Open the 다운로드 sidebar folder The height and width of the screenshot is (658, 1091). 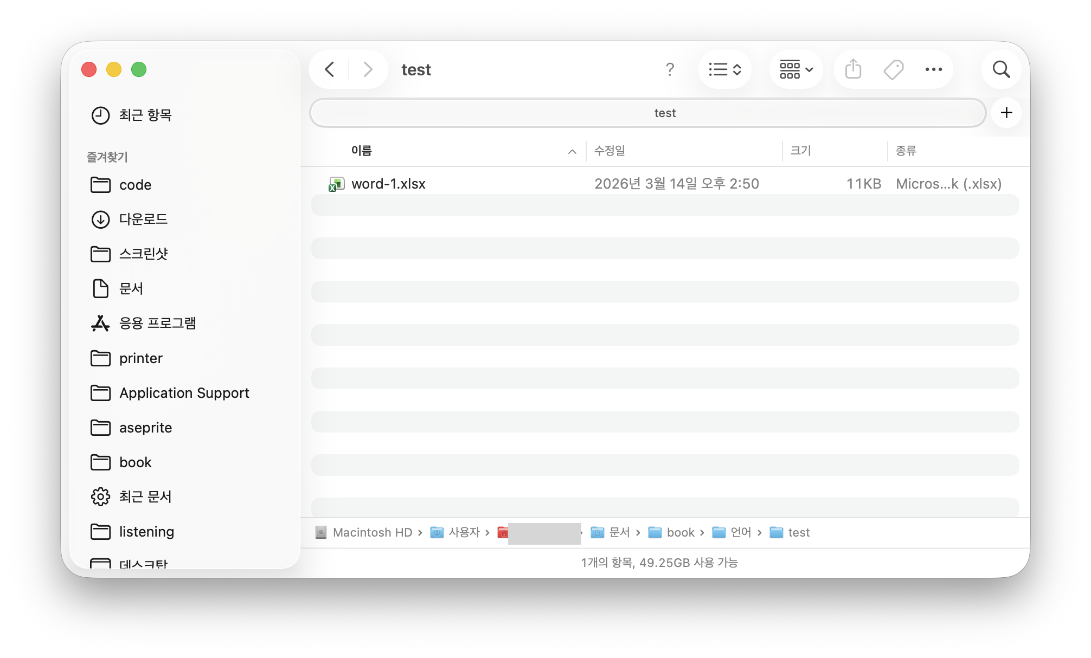coord(143,219)
